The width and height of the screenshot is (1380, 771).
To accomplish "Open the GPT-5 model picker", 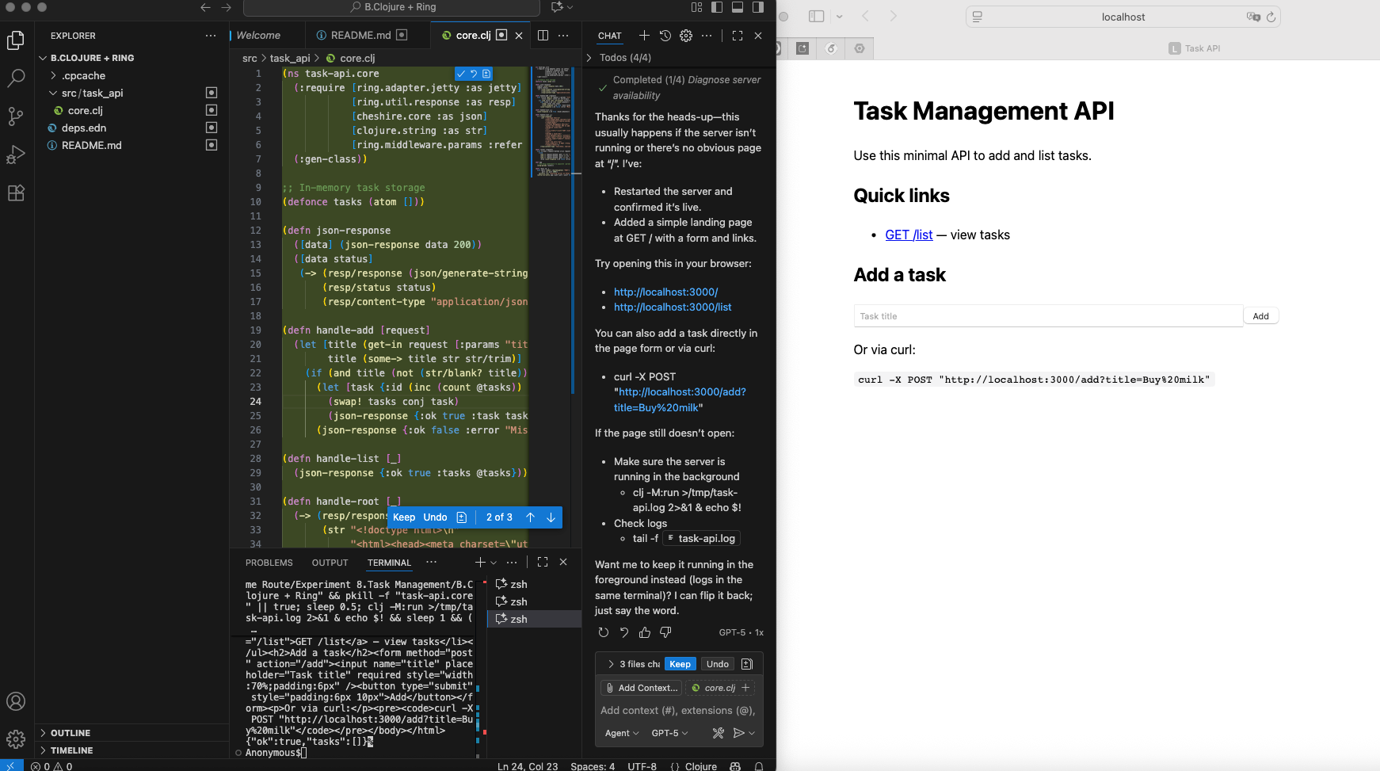I will coord(669,733).
